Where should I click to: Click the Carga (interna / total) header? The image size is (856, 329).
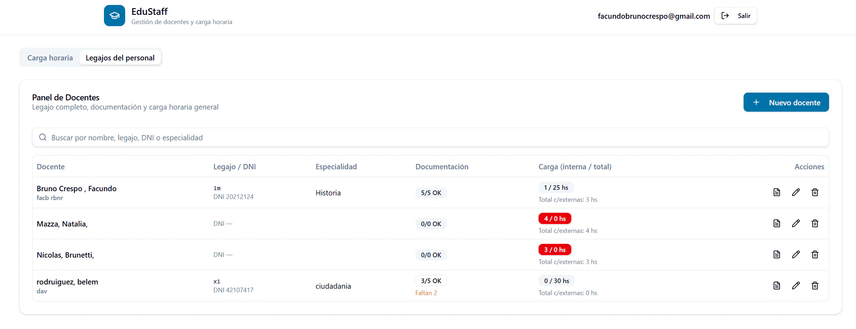pos(575,166)
